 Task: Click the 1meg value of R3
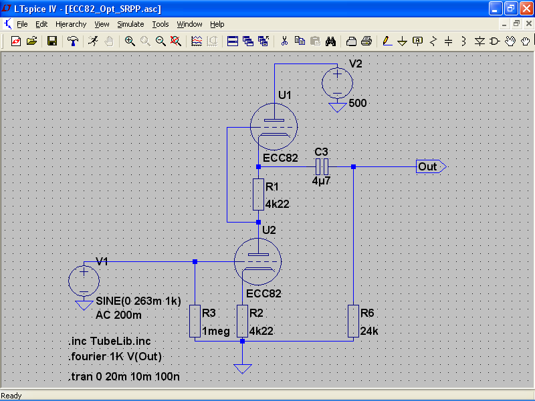(x=216, y=331)
